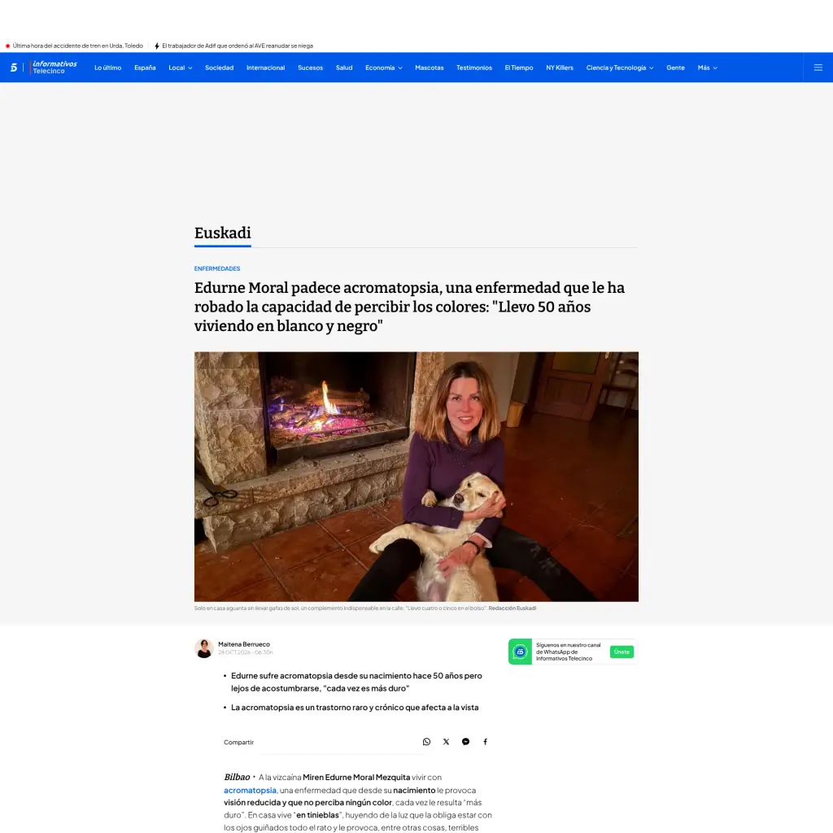
Task: Expand the Economía dropdown menu
Action: (384, 68)
